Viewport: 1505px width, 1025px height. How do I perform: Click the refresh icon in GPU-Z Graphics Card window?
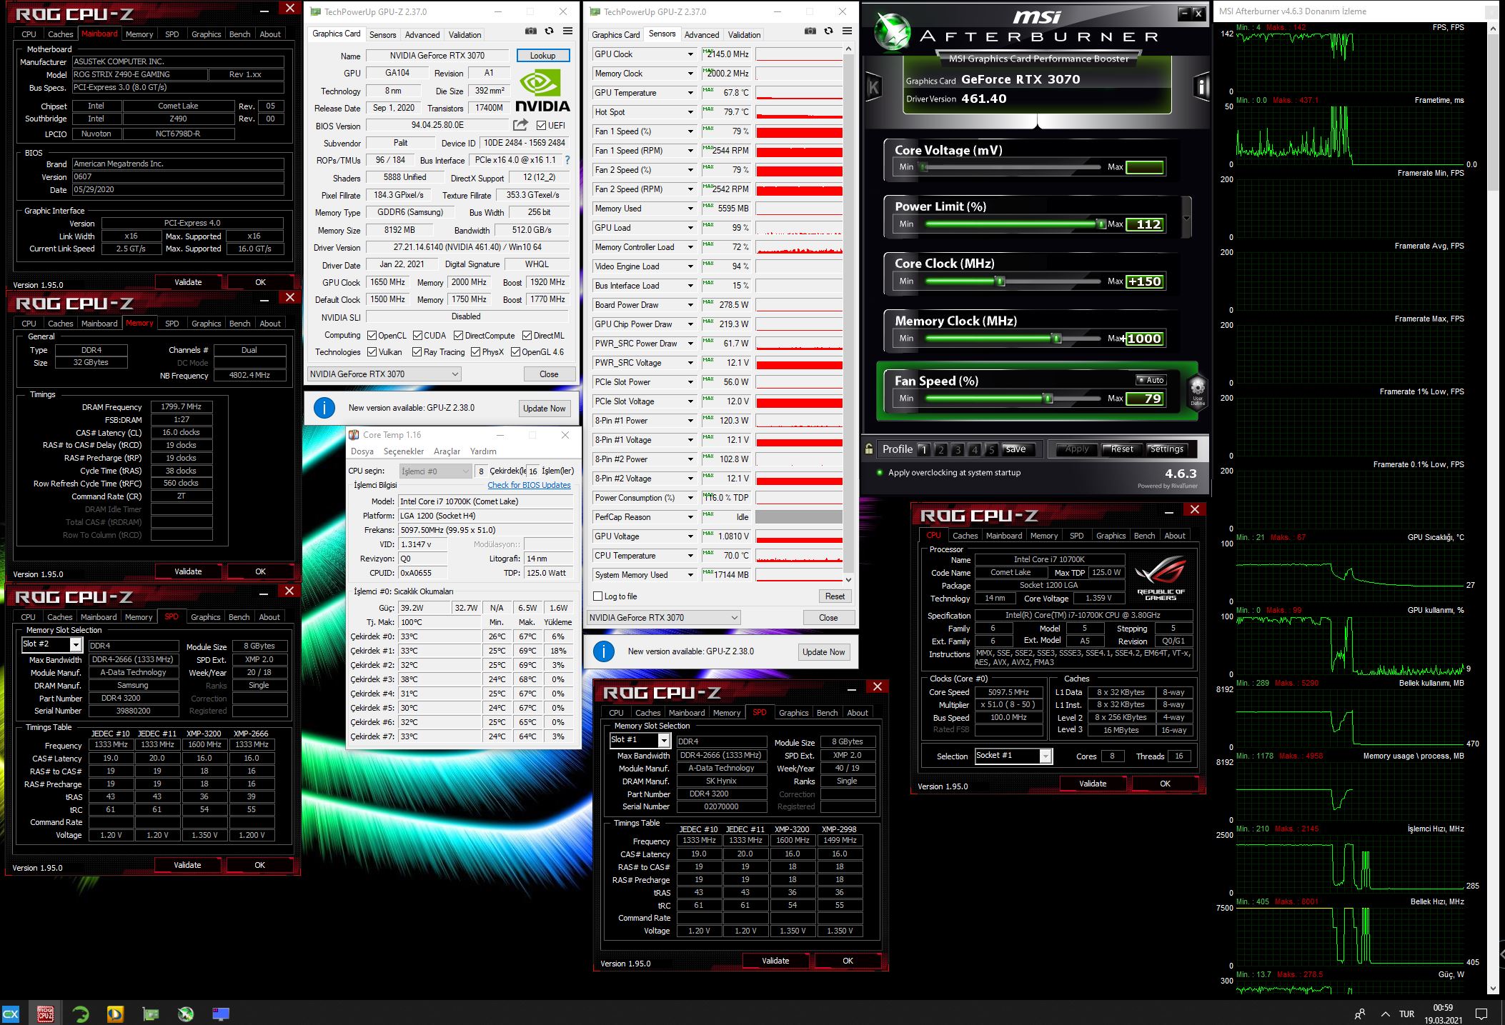pos(549,31)
